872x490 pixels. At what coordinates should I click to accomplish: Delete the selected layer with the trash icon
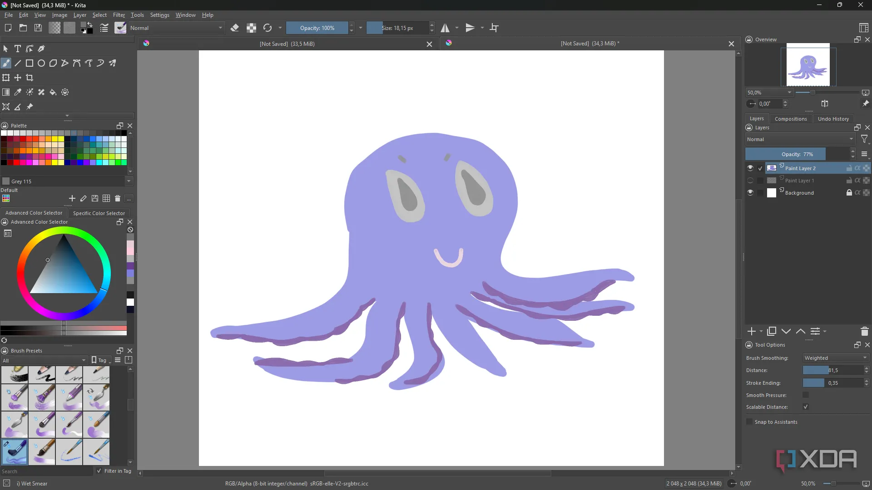864,331
